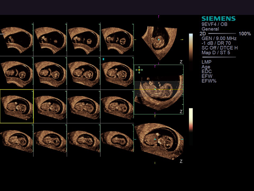
Task: Click the Z label below bottom-right view
Action: pos(181,161)
